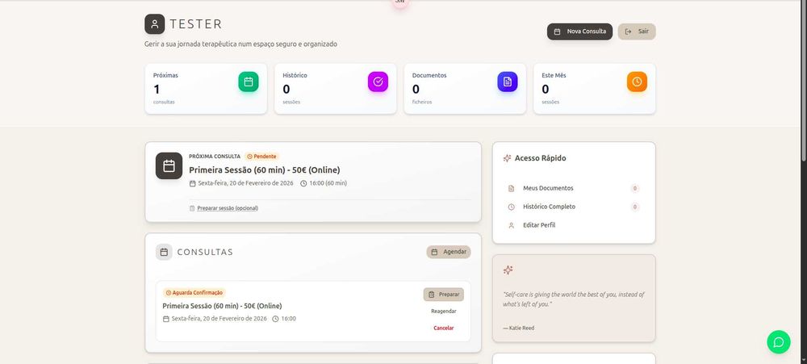807x364 pixels.
Task: Log out with the Sair button
Action: tap(637, 31)
